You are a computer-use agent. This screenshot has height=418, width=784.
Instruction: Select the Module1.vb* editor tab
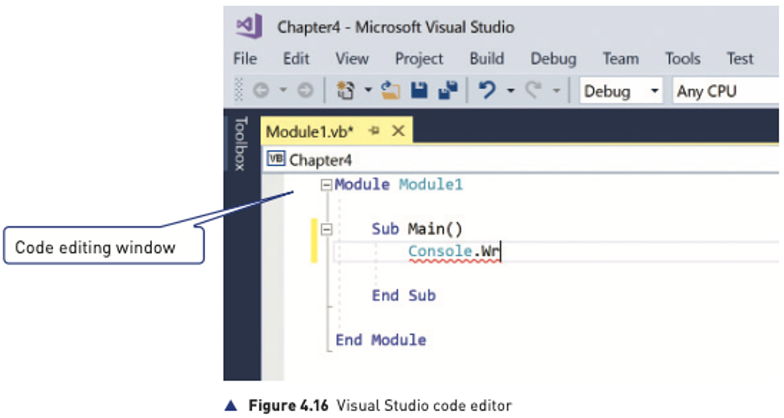[337, 131]
